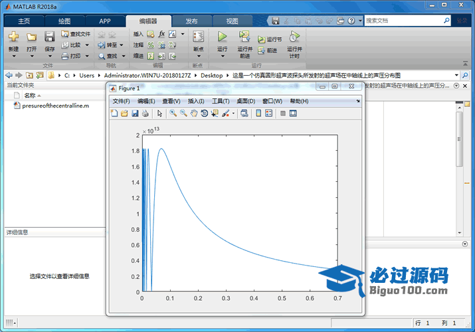Image resolution: width=475 pixels, height=332 pixels.
Task: Click Save Figure icon in Figure toolbar
Action: (x=135, y=114)
